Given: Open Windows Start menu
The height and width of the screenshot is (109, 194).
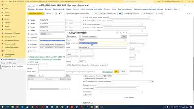Looking at the screenshot, I should tap(2, 107).
